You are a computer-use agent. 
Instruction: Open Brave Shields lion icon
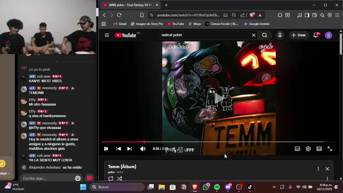point(252,15)
